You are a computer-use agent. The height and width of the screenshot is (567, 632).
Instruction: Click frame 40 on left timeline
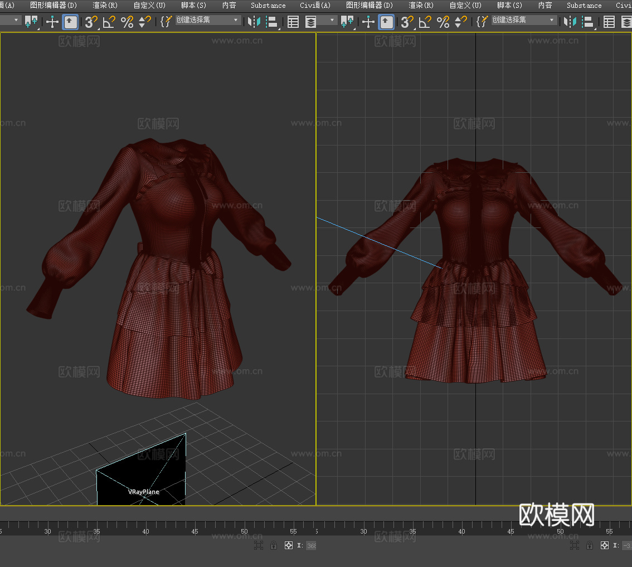coord(146,531)
